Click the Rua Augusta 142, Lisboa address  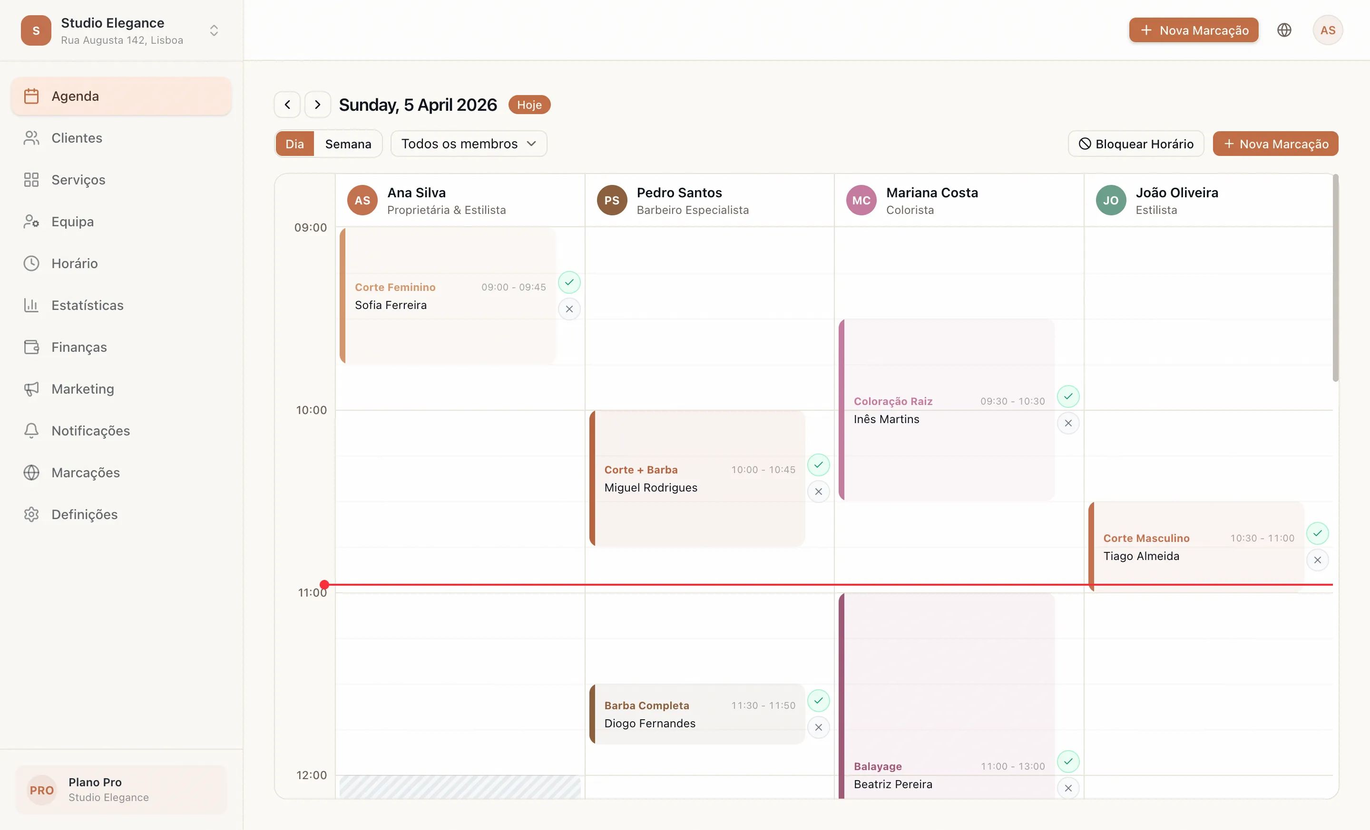(122, 40)
